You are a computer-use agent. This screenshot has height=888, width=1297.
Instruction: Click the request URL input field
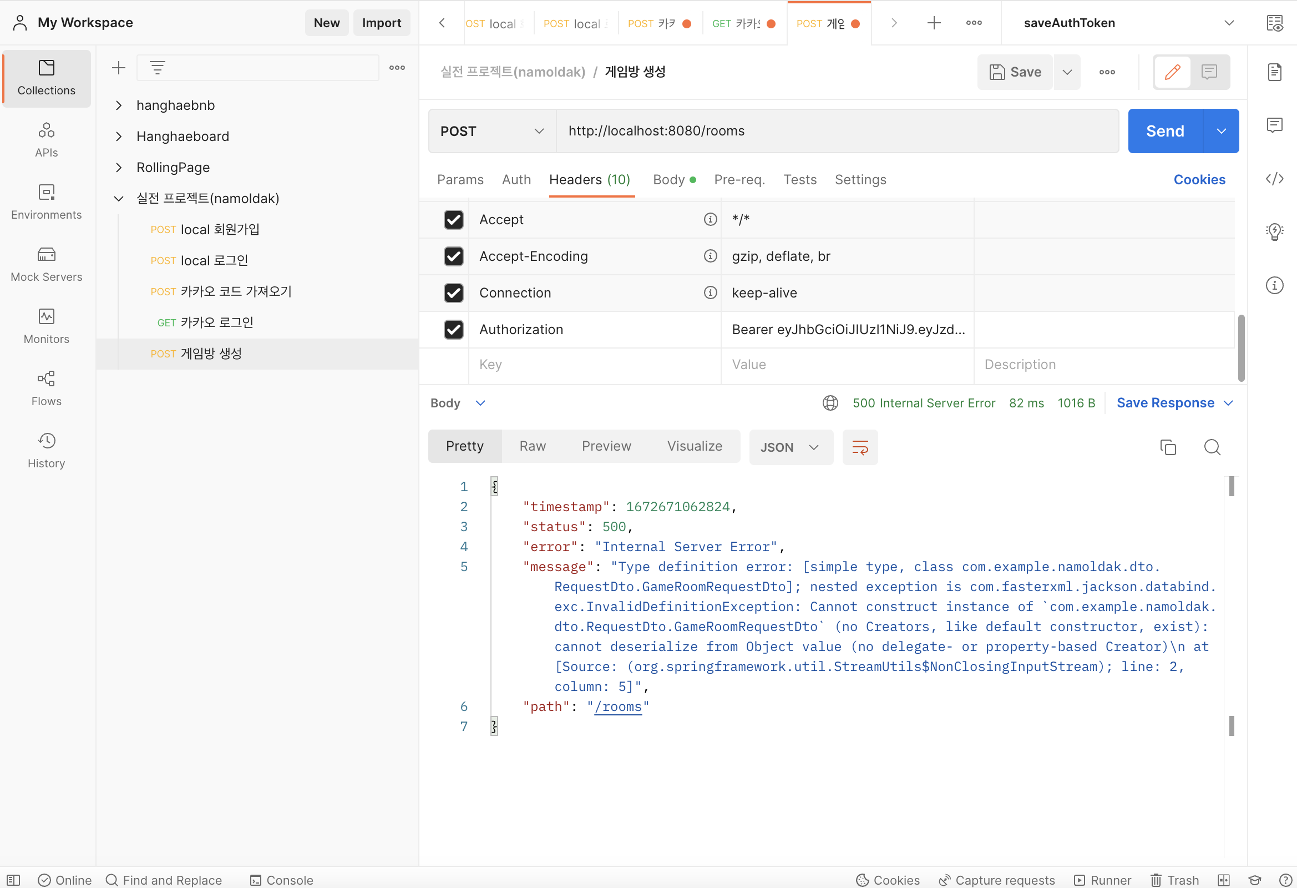(x=837, y=131)
